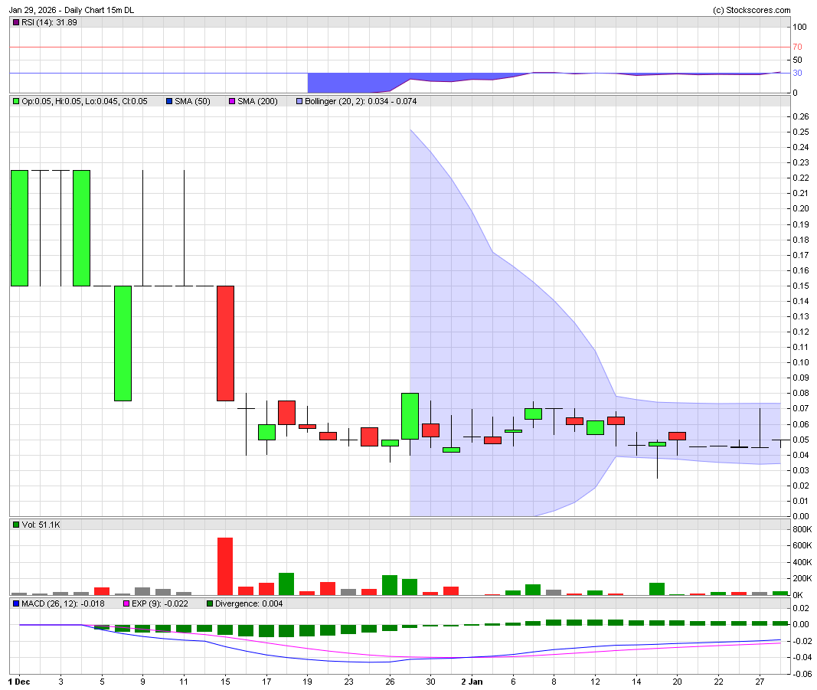Click the green volume bar on Jan 16
The height and width of the screenshot is (690, 817).
point(657,589)
